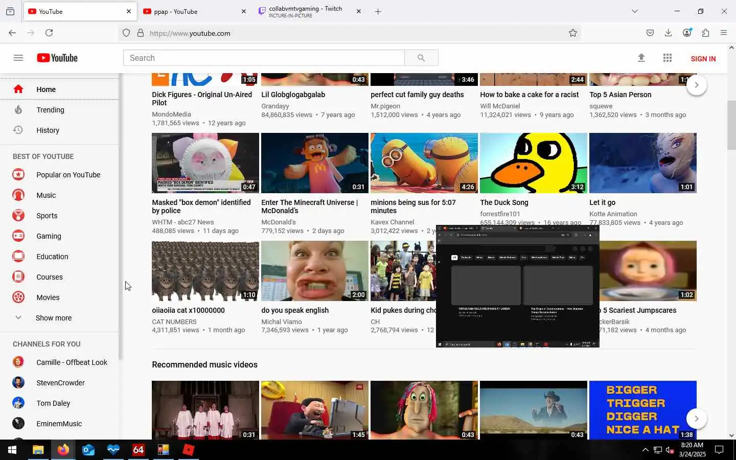Open the shield tracking protection icon
This screenshot has width=736, height=460.
126,33
